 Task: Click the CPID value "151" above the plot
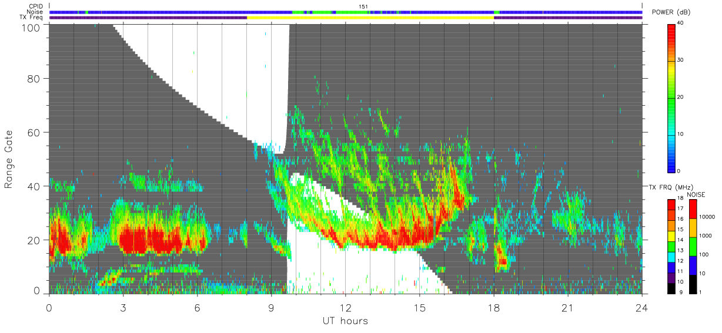tap(363, 6)
